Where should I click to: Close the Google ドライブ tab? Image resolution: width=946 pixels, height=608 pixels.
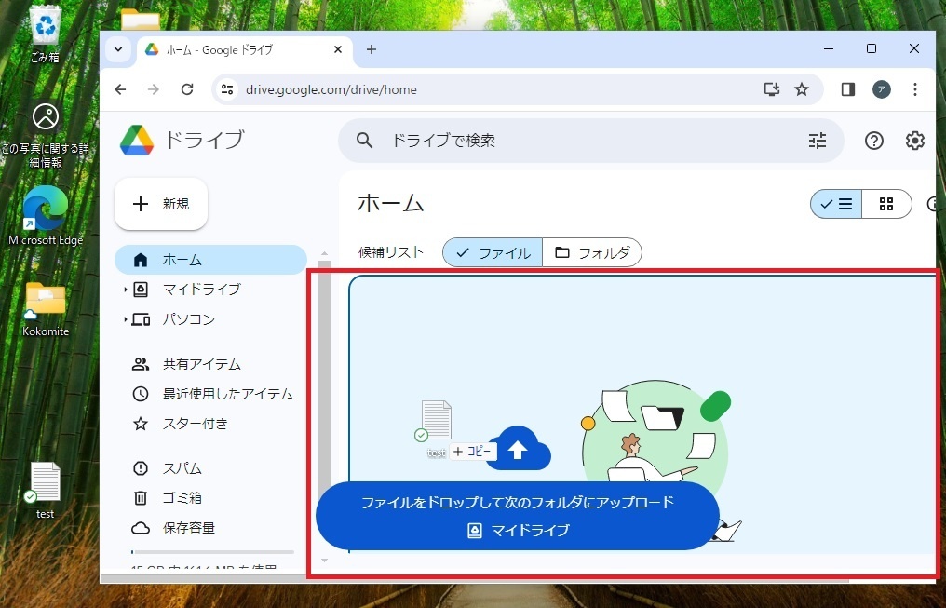(x=338, y=49)
